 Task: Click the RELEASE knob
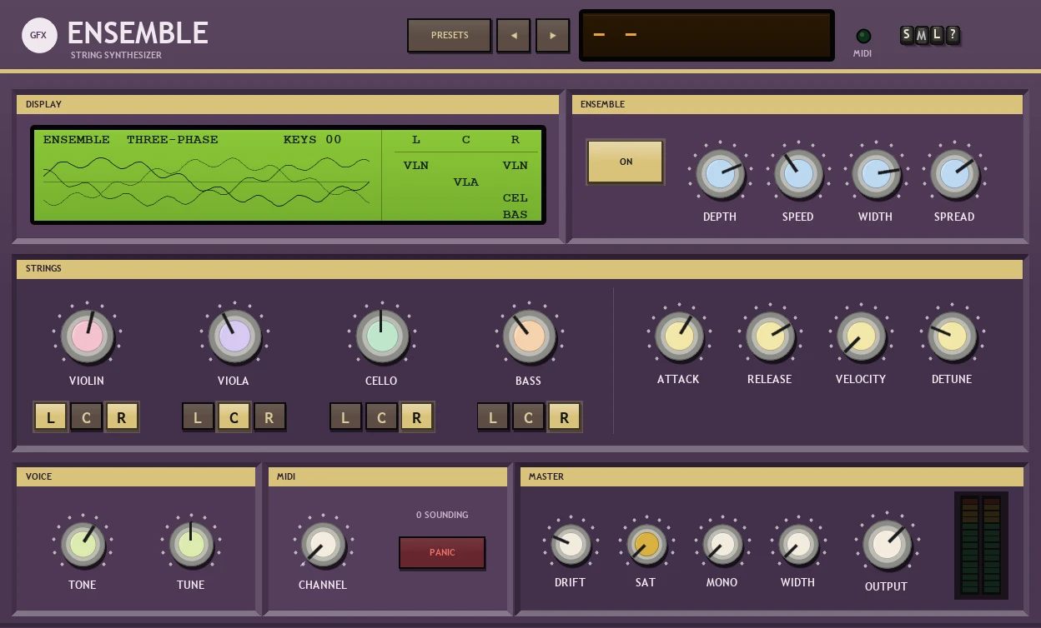[769, 336]
